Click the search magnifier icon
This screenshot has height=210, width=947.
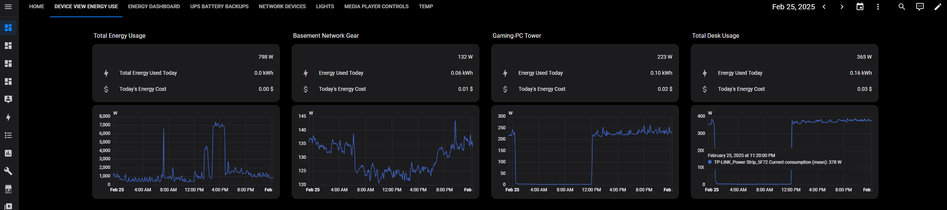coord(902,7)
